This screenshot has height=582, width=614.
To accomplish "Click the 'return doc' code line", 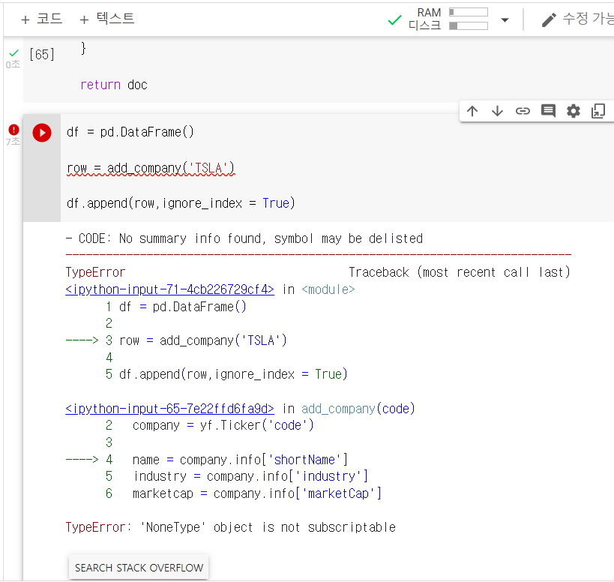I will pos(113,85).
